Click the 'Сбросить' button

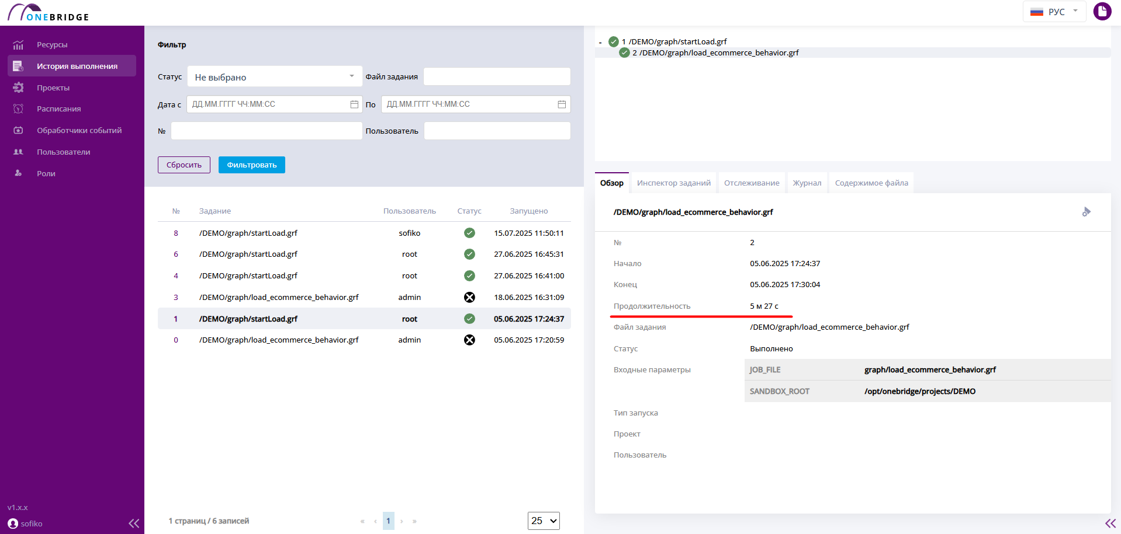coord(184,165)
